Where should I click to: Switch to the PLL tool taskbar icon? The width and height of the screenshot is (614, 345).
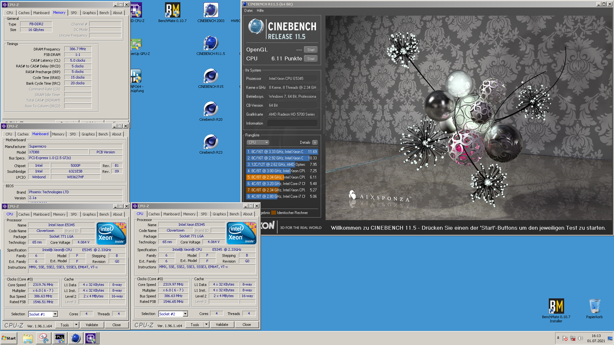click(60, 338)
